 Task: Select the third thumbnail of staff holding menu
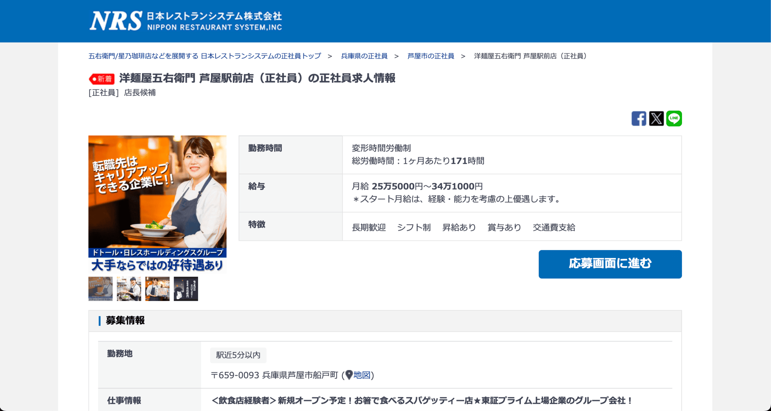pyautogui.click(x=157, y=289)
